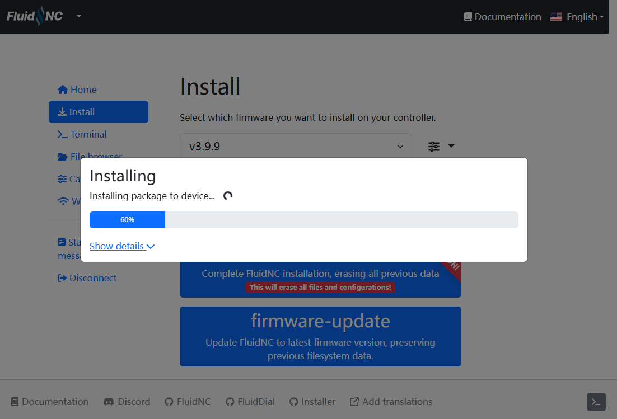617x419 pixels.
Task: Open the Installer footer link
Action: (312, 402)
